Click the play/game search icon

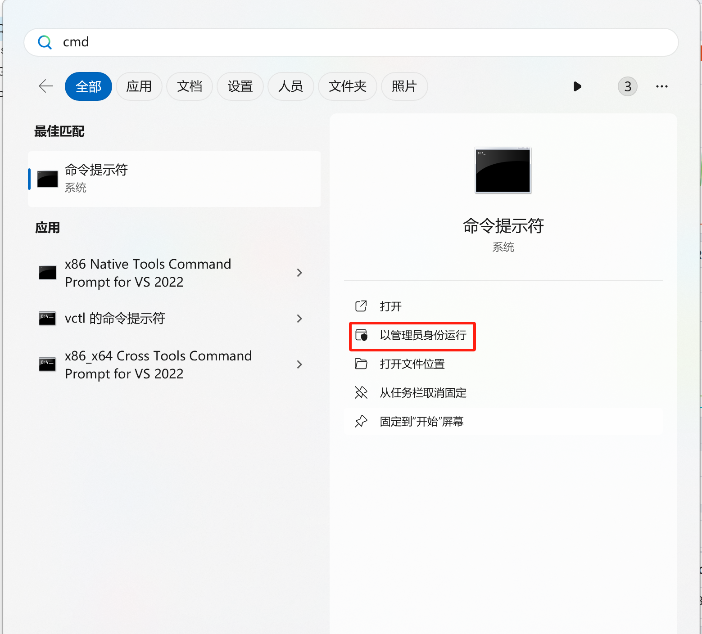point(578,86)
